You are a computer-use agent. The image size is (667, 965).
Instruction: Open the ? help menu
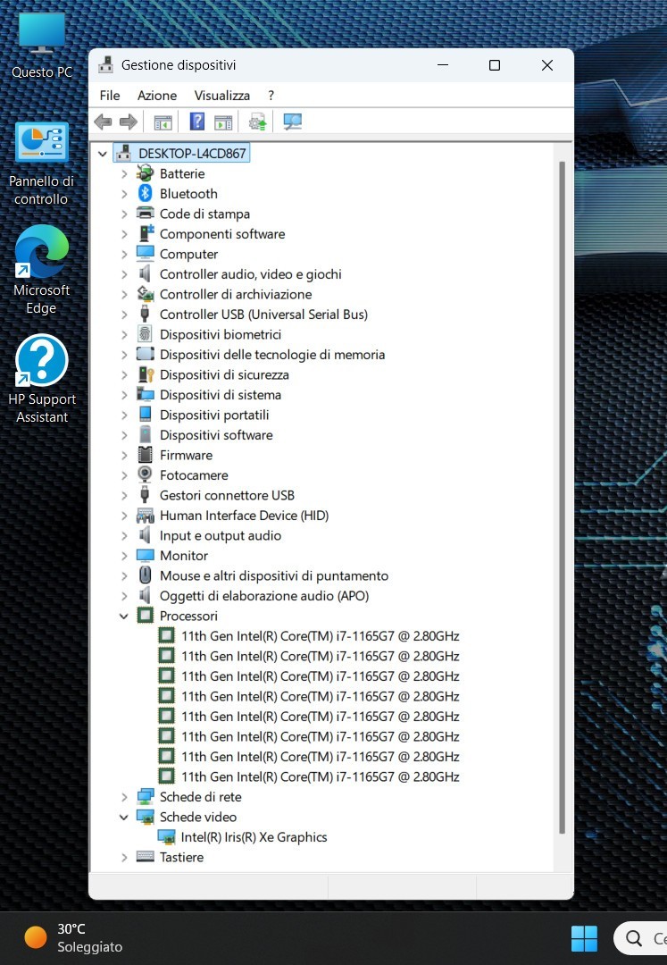pos(271,96)
